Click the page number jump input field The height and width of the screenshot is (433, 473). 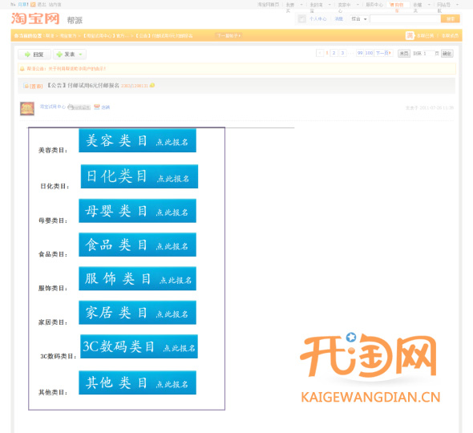point(428,54)
